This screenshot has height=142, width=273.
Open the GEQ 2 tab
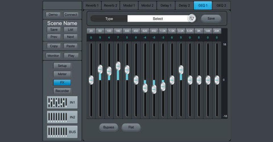221,5
